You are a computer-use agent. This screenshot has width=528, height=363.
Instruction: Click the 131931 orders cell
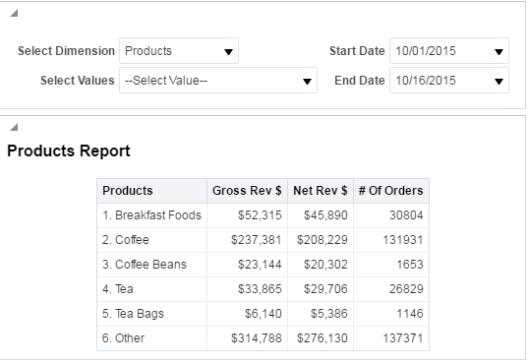coord(391,240)
